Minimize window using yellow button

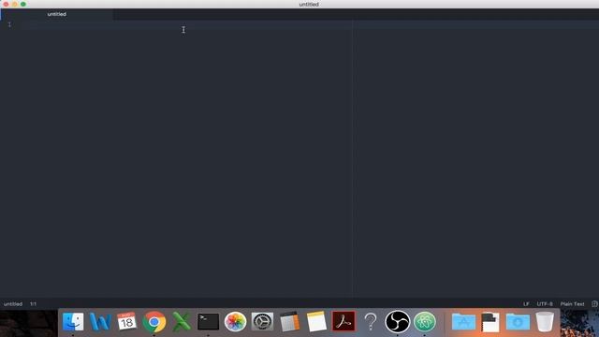click(15, 4)
